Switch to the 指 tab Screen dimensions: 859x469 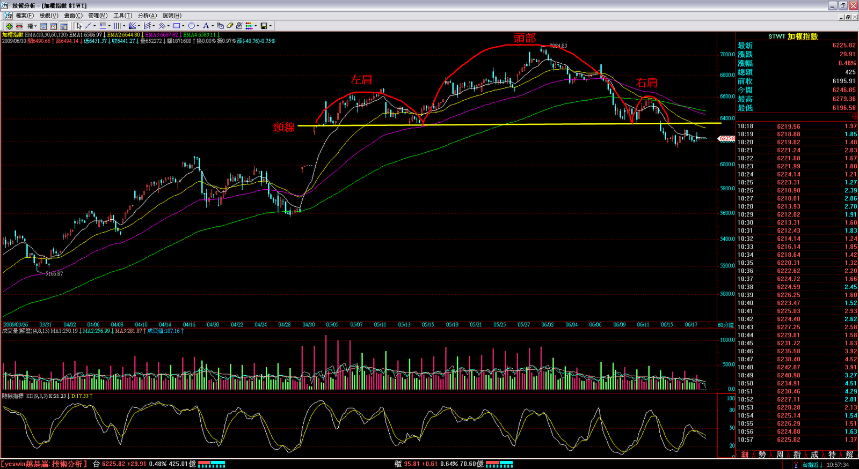click(797, 455)
